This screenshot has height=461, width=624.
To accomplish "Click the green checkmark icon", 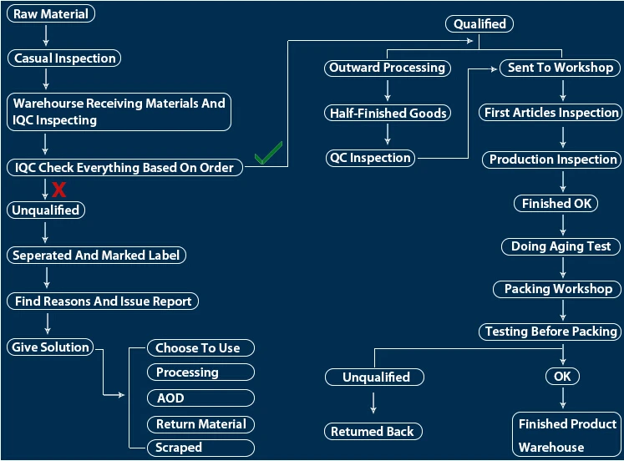I will 269,153.
